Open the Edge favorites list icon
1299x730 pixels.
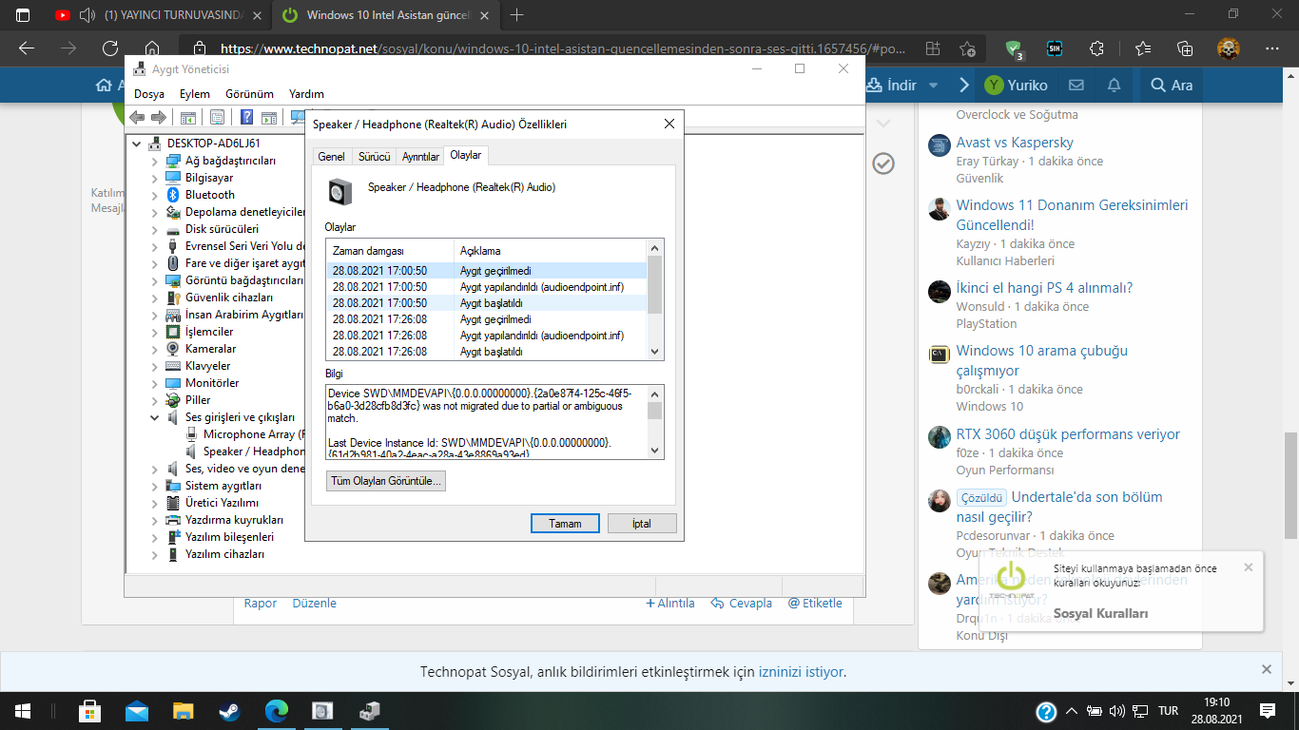coord(1142,48)
